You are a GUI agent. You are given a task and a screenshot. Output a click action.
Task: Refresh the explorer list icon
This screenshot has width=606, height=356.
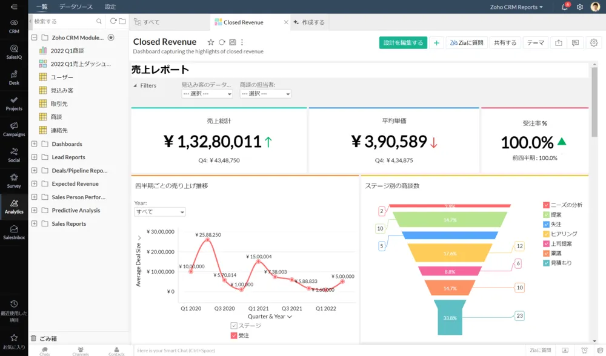pos(113,21)
